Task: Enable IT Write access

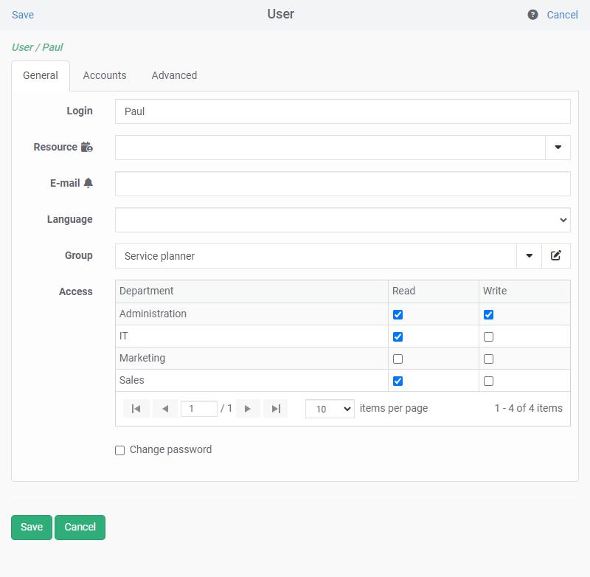Action: tap(488, 337)
